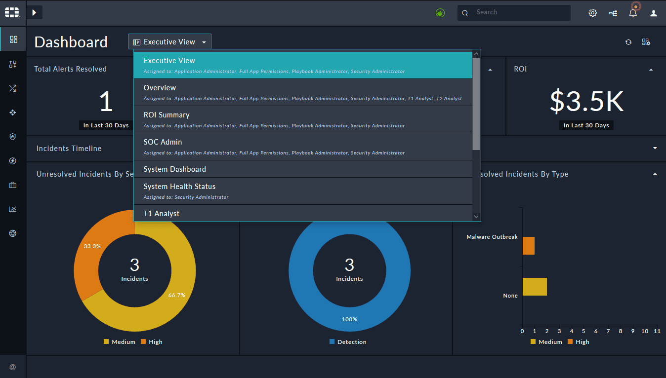Click the Search input field
The width and height of the screenshot is (666, 378).
[519, 12]
